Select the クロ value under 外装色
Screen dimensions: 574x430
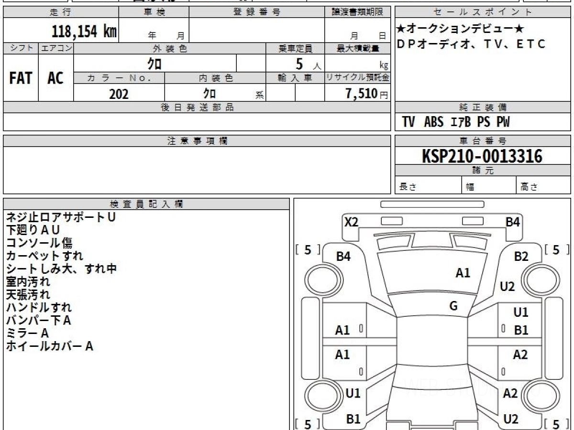click(x=155, y=63)
